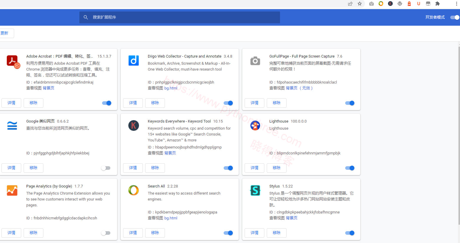The height and width of the screenshot is (243, 460).
Task: Click 移除 to remove Lighthouse
Action: [x=276, y=168]
